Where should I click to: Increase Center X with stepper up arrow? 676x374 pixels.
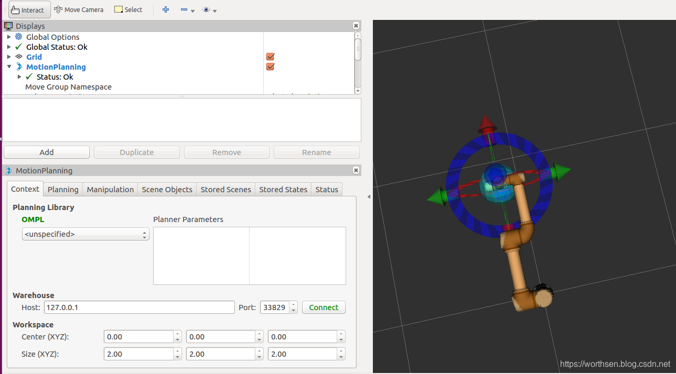(178, 334)
